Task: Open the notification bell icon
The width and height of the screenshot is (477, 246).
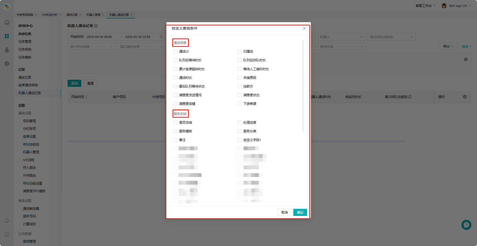Action: [7, 221]
